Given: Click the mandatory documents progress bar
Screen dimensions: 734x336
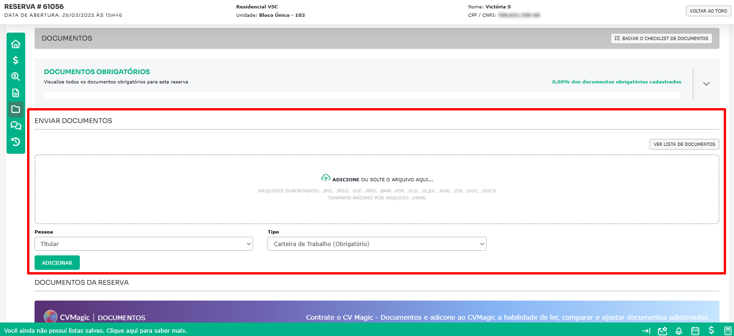Looking at the screenshot, I should [362, 95].
